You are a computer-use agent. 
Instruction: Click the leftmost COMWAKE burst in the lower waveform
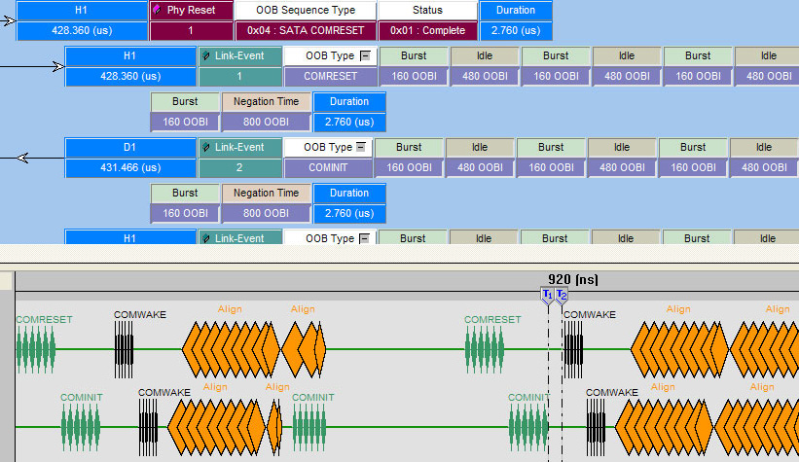[148, 427]
